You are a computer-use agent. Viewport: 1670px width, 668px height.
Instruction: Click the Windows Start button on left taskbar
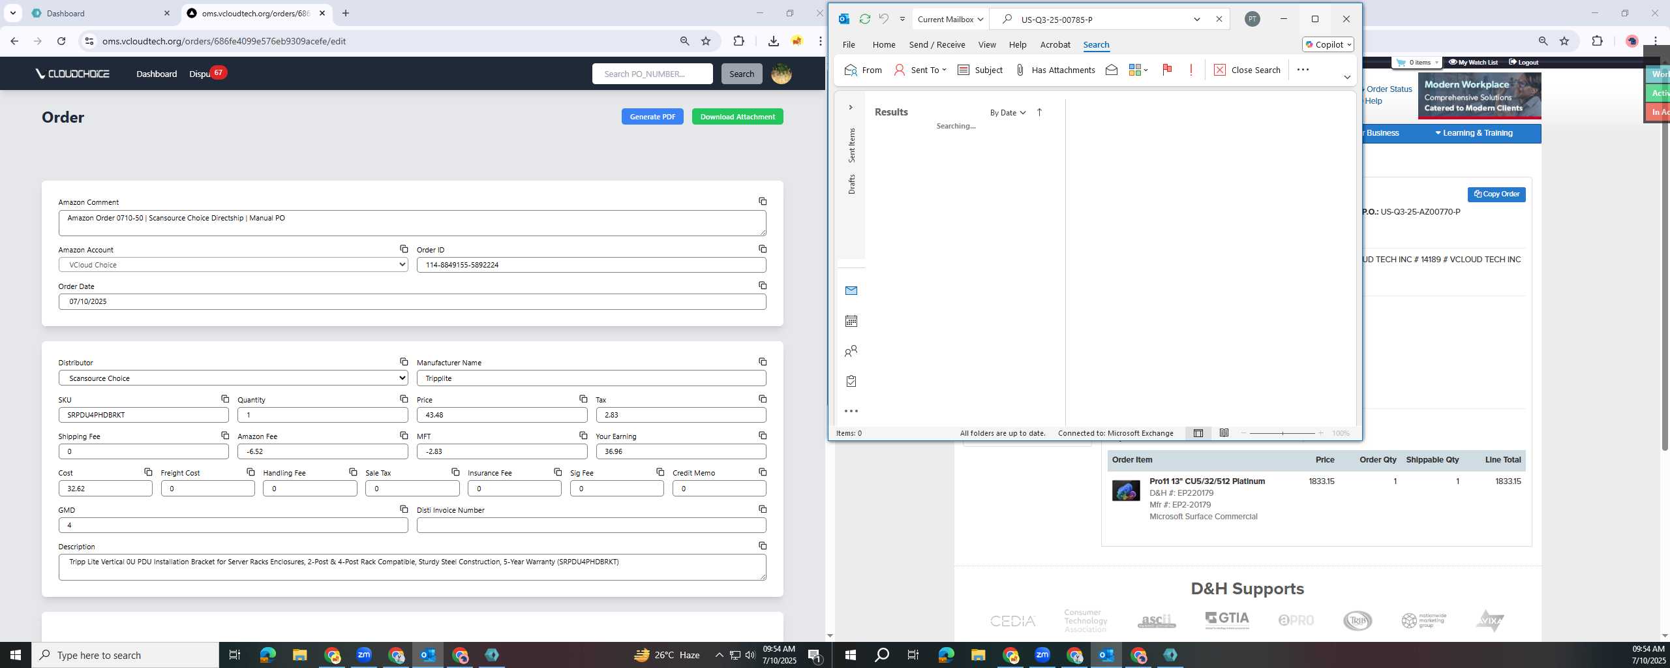(x=16, y=655)
